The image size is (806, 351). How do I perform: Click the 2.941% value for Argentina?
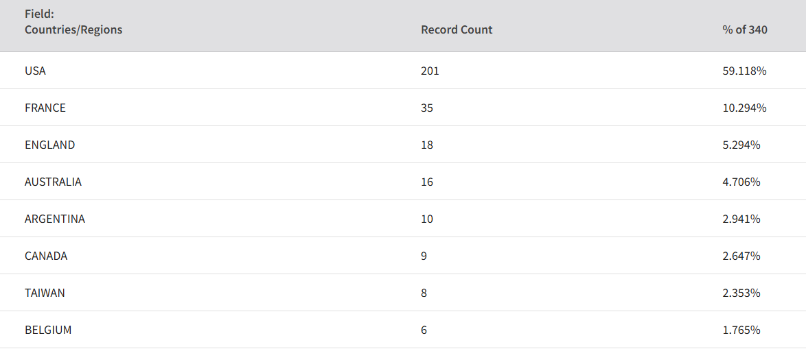pyautogui.click(x=741, y=219)
